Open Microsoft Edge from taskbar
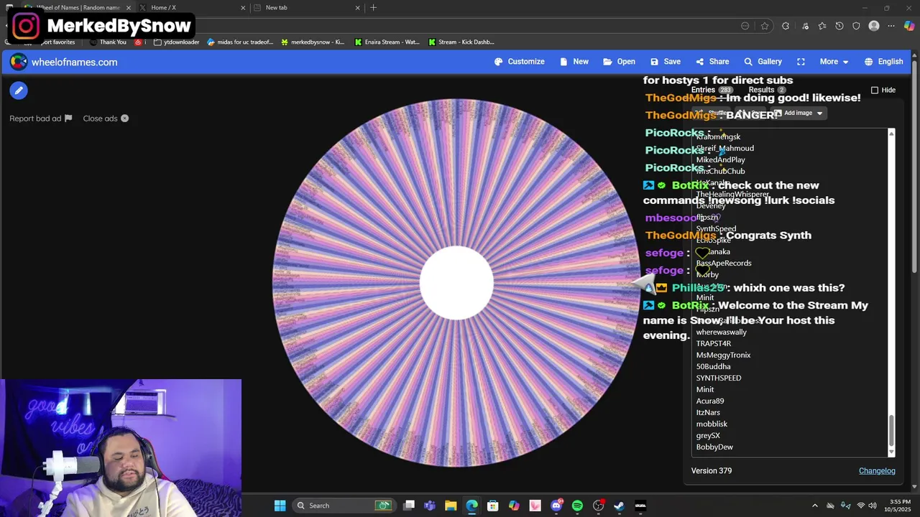920x517 pixels. pyautogui.click(x=471, y=506)
